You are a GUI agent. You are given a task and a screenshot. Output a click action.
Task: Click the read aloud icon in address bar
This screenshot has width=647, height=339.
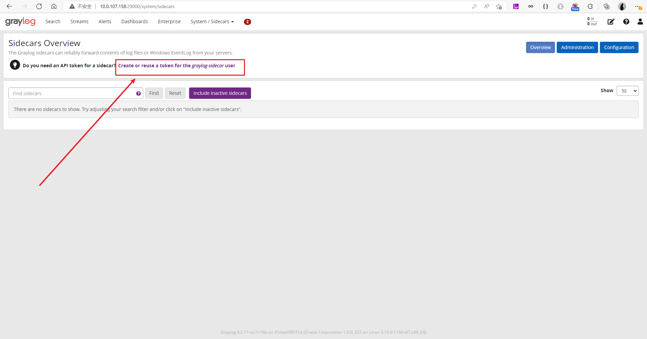487,6
